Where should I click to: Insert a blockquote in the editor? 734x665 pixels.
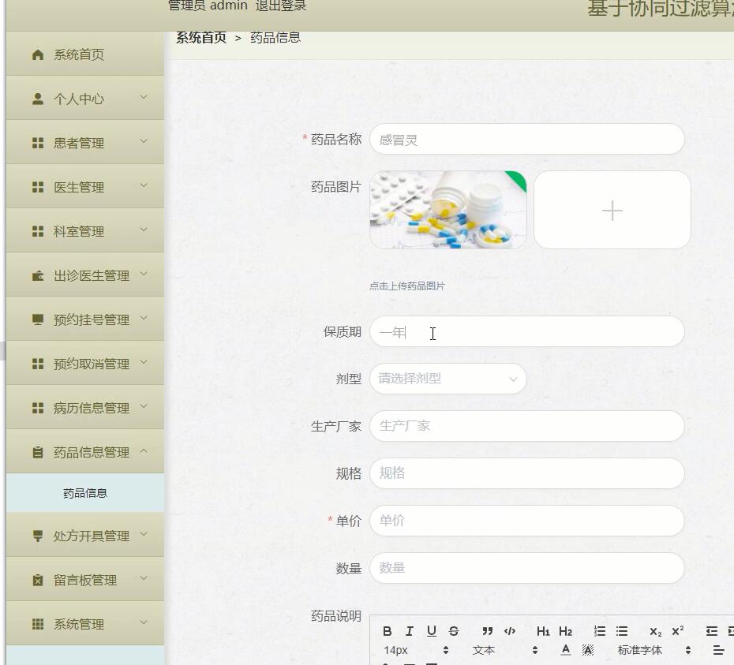pos(487,631)
